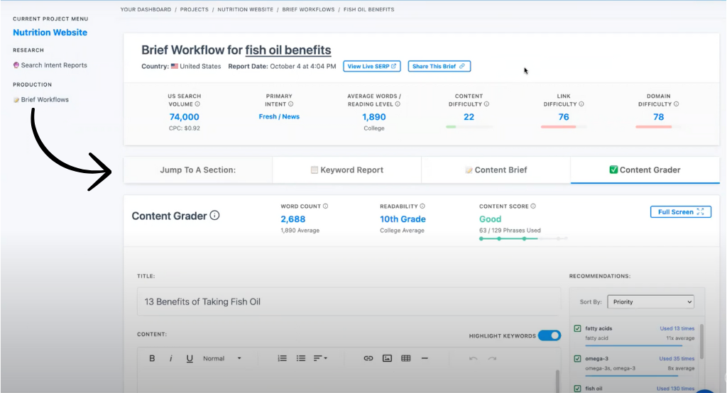Uncheck the fatty acids recommendation
727x393 pixels.
point(577,328)
